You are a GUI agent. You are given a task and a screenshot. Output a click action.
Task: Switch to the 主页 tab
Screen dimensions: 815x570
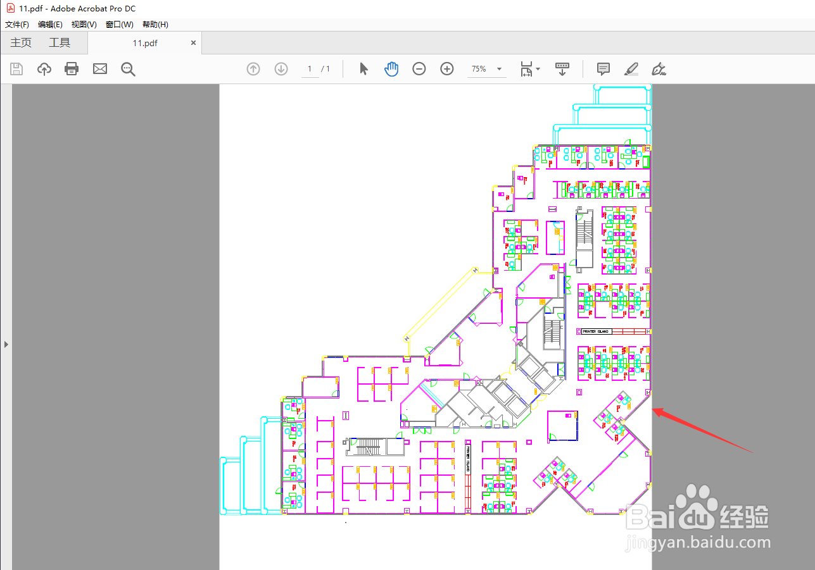21,43
